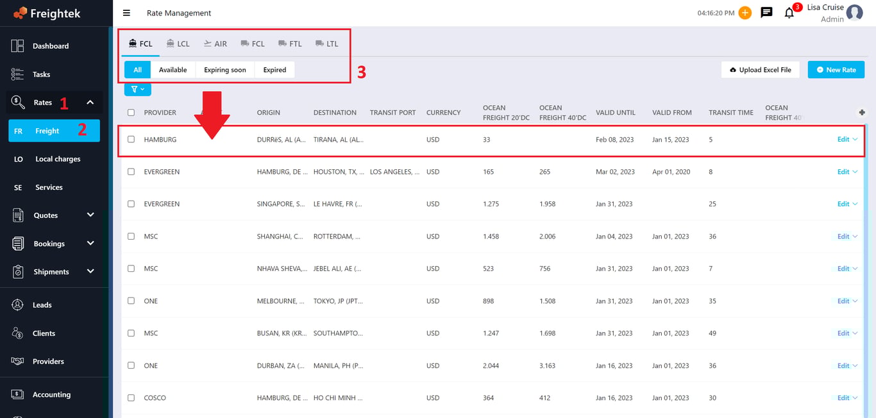Screen dimensions: 876x418
Task: Switch to the FTL tab
Action: coord(290,44)
